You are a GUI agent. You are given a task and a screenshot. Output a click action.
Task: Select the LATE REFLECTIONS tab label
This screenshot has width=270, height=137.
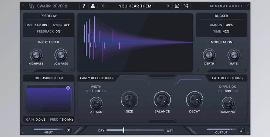point(227,78)
